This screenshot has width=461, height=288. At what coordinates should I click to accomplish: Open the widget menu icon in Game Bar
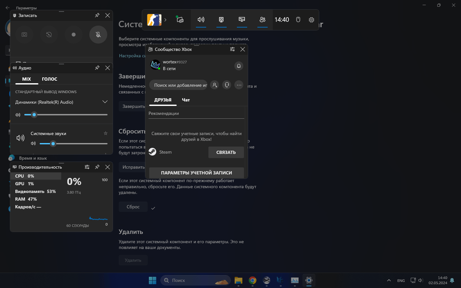coord(180,20)
